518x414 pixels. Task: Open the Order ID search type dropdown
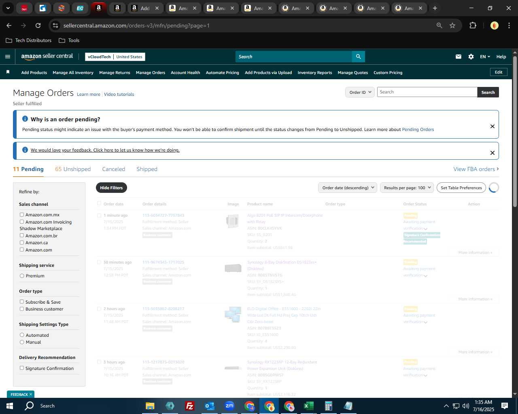[x=360, y=92]
